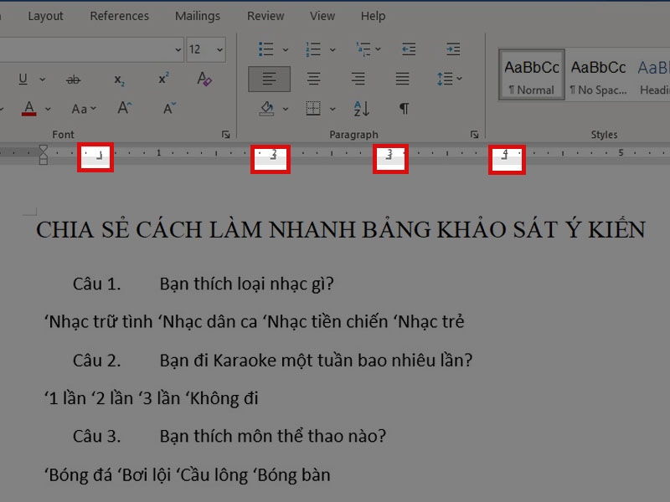Toggle Subscript formatting
The height and width of the screenshot is (502, 670).
point(119,79)
